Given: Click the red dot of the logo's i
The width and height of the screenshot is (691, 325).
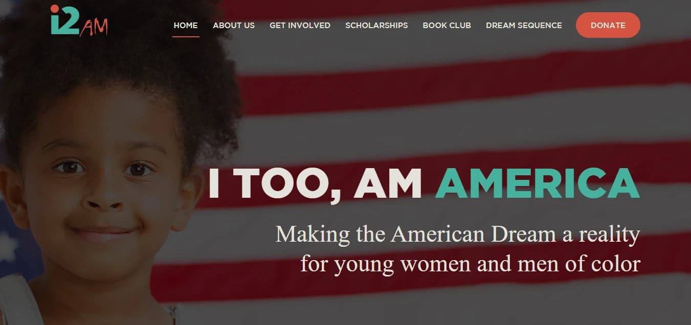Looking at the screenshot, I should click(54, 8).
